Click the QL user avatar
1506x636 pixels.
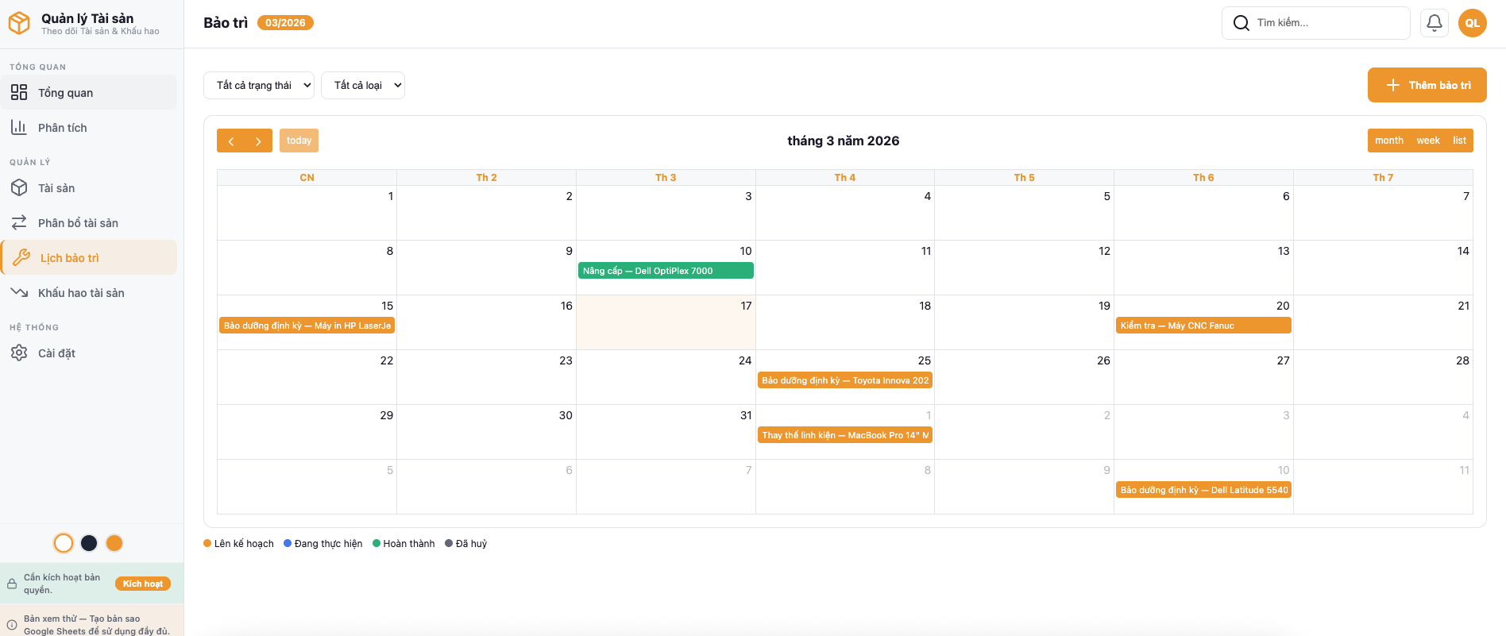click(x=1473, y=23)
